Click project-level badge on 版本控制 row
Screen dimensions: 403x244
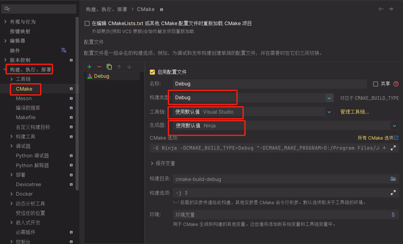(x=71, y=60)
